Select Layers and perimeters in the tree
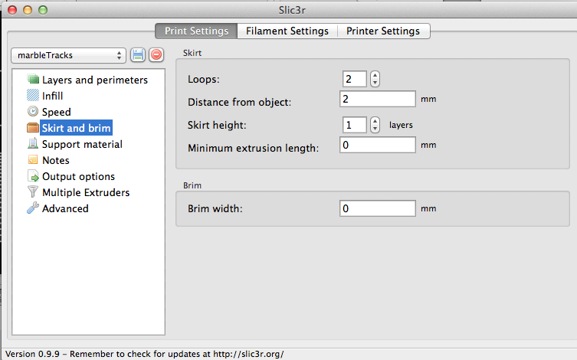 95,80
